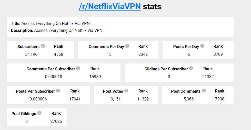Click the Gildings Per Subscriber info icon
This screenshot has height=130, width=251.
coord(191,68)
